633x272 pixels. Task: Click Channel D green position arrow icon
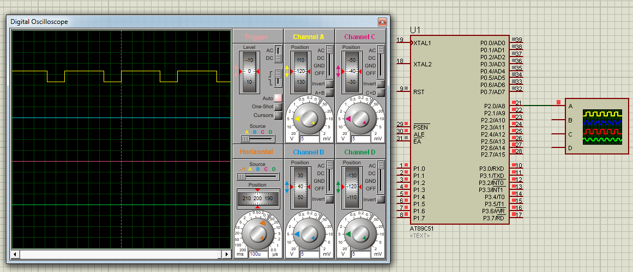[338, 187]
